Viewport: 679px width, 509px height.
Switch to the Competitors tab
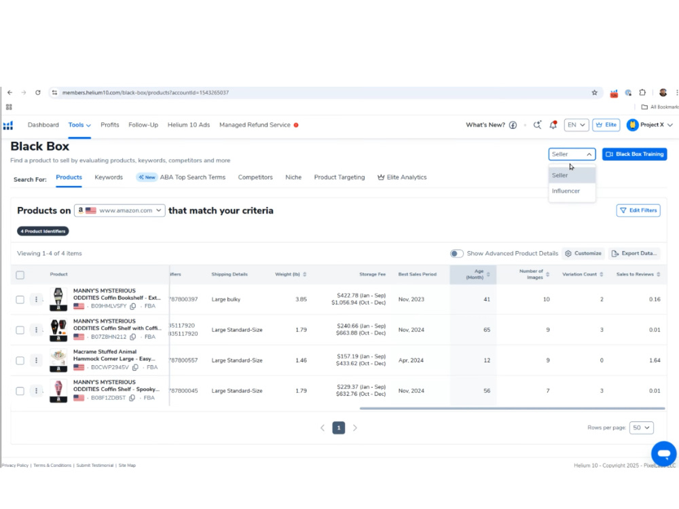pyautogui.click(x=255, y=177)
